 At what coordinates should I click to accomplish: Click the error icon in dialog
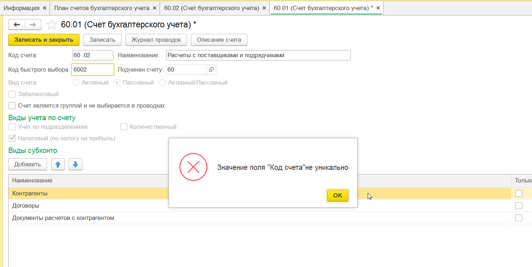pos(193,167)
